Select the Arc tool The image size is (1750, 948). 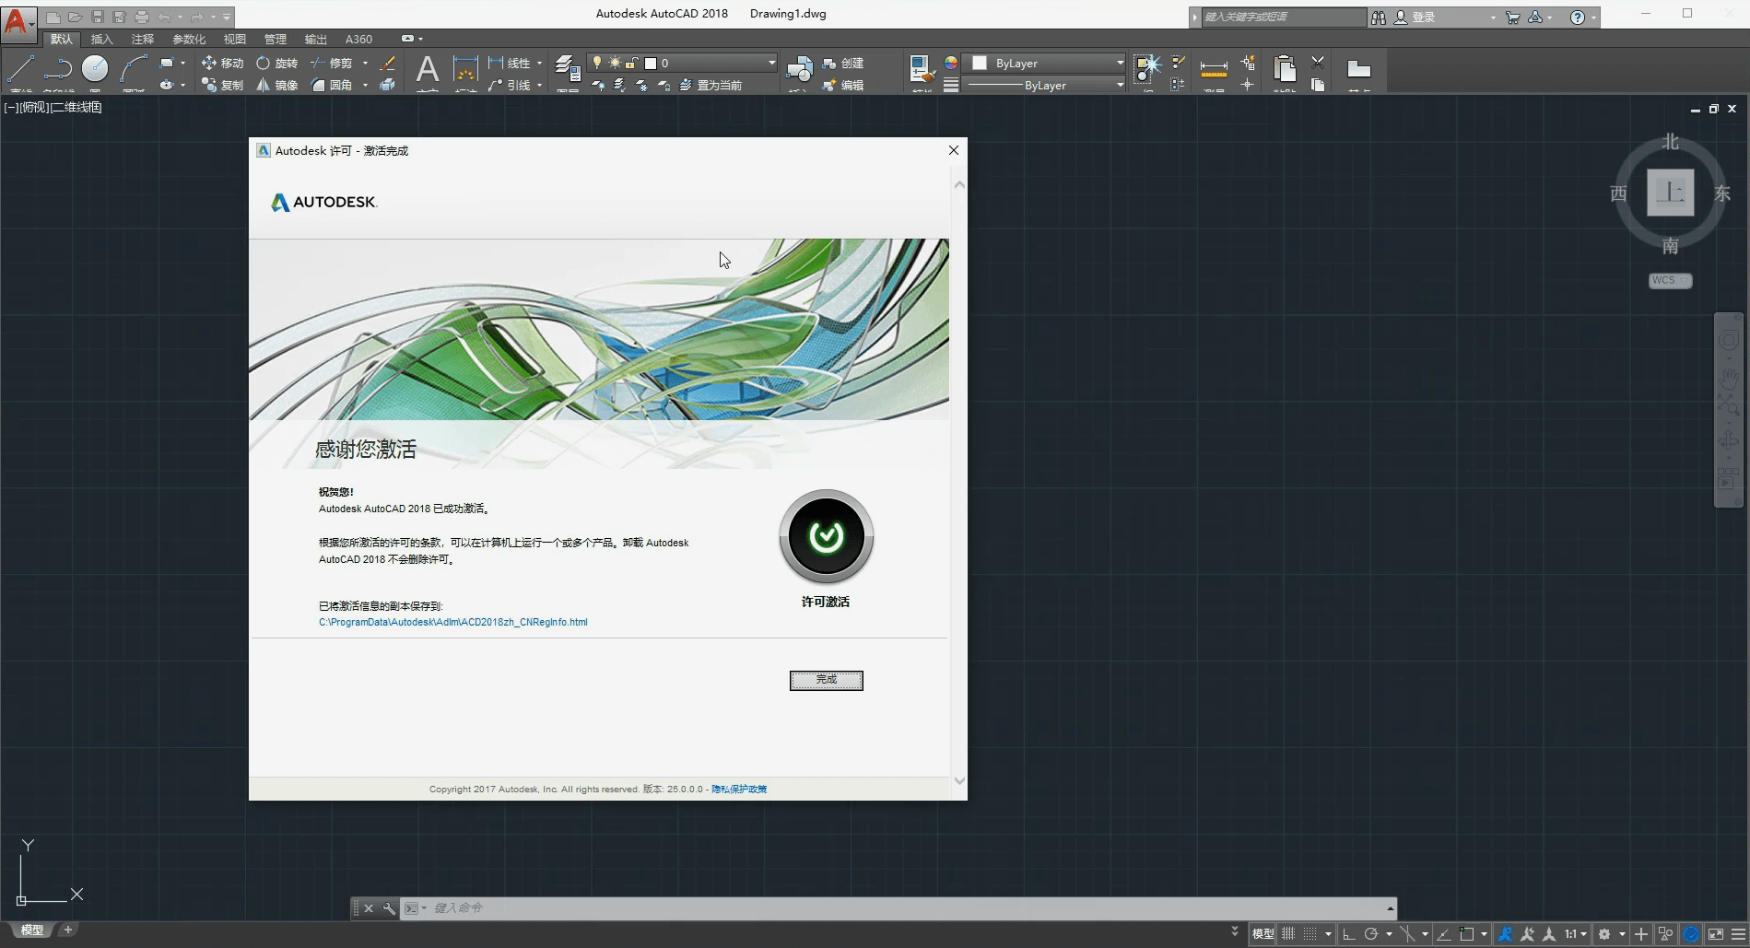[x=133, y=69]
